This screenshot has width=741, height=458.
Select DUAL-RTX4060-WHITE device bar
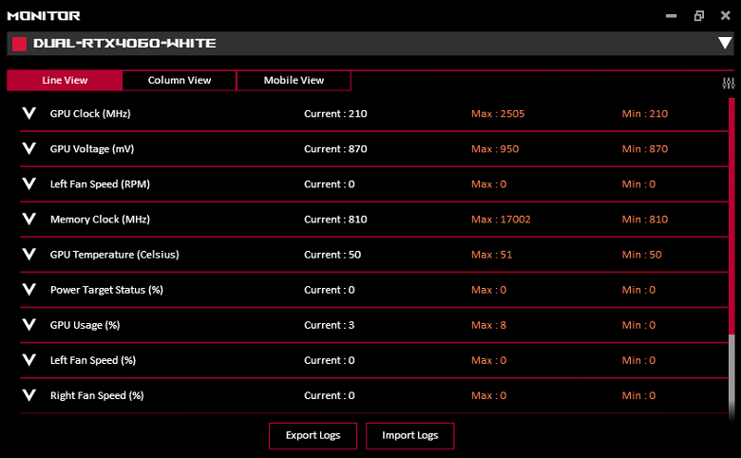pos(370,44)
